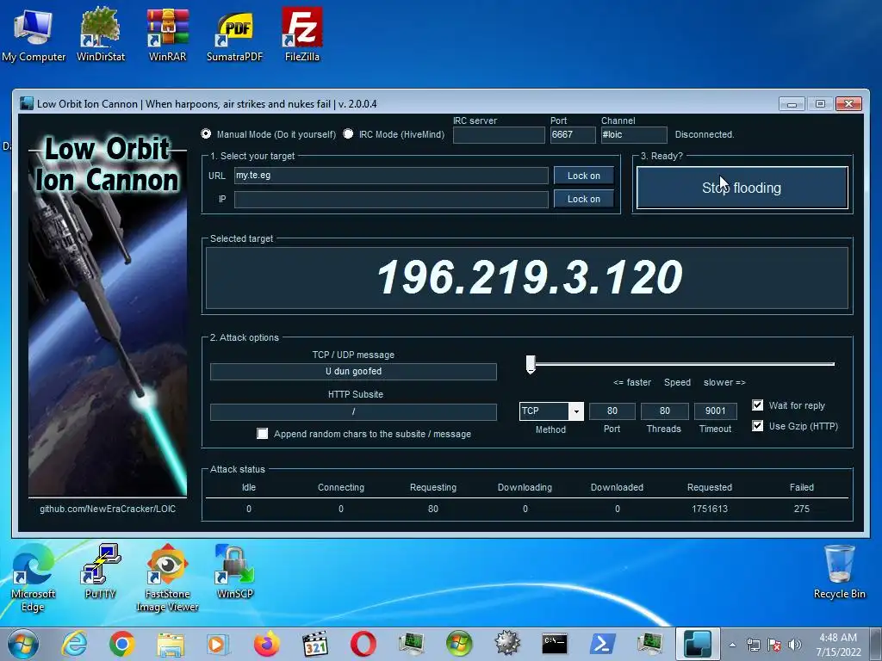Open Command Prompt taskbar icon
This screenshot has width=882, height=661.
555,644
